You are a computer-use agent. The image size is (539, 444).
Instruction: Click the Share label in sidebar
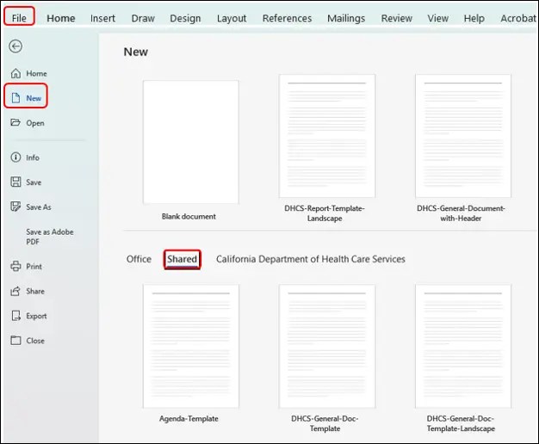pos(35,291)
